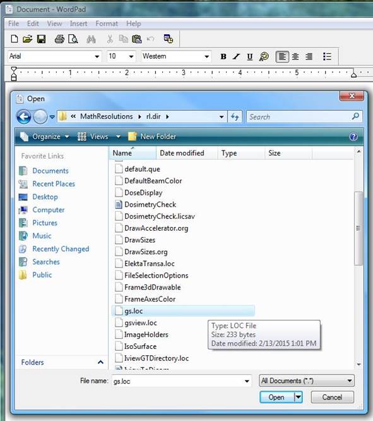Open the Help menu in WordPad
The image size is (373, 421).
tap(134, 23)
